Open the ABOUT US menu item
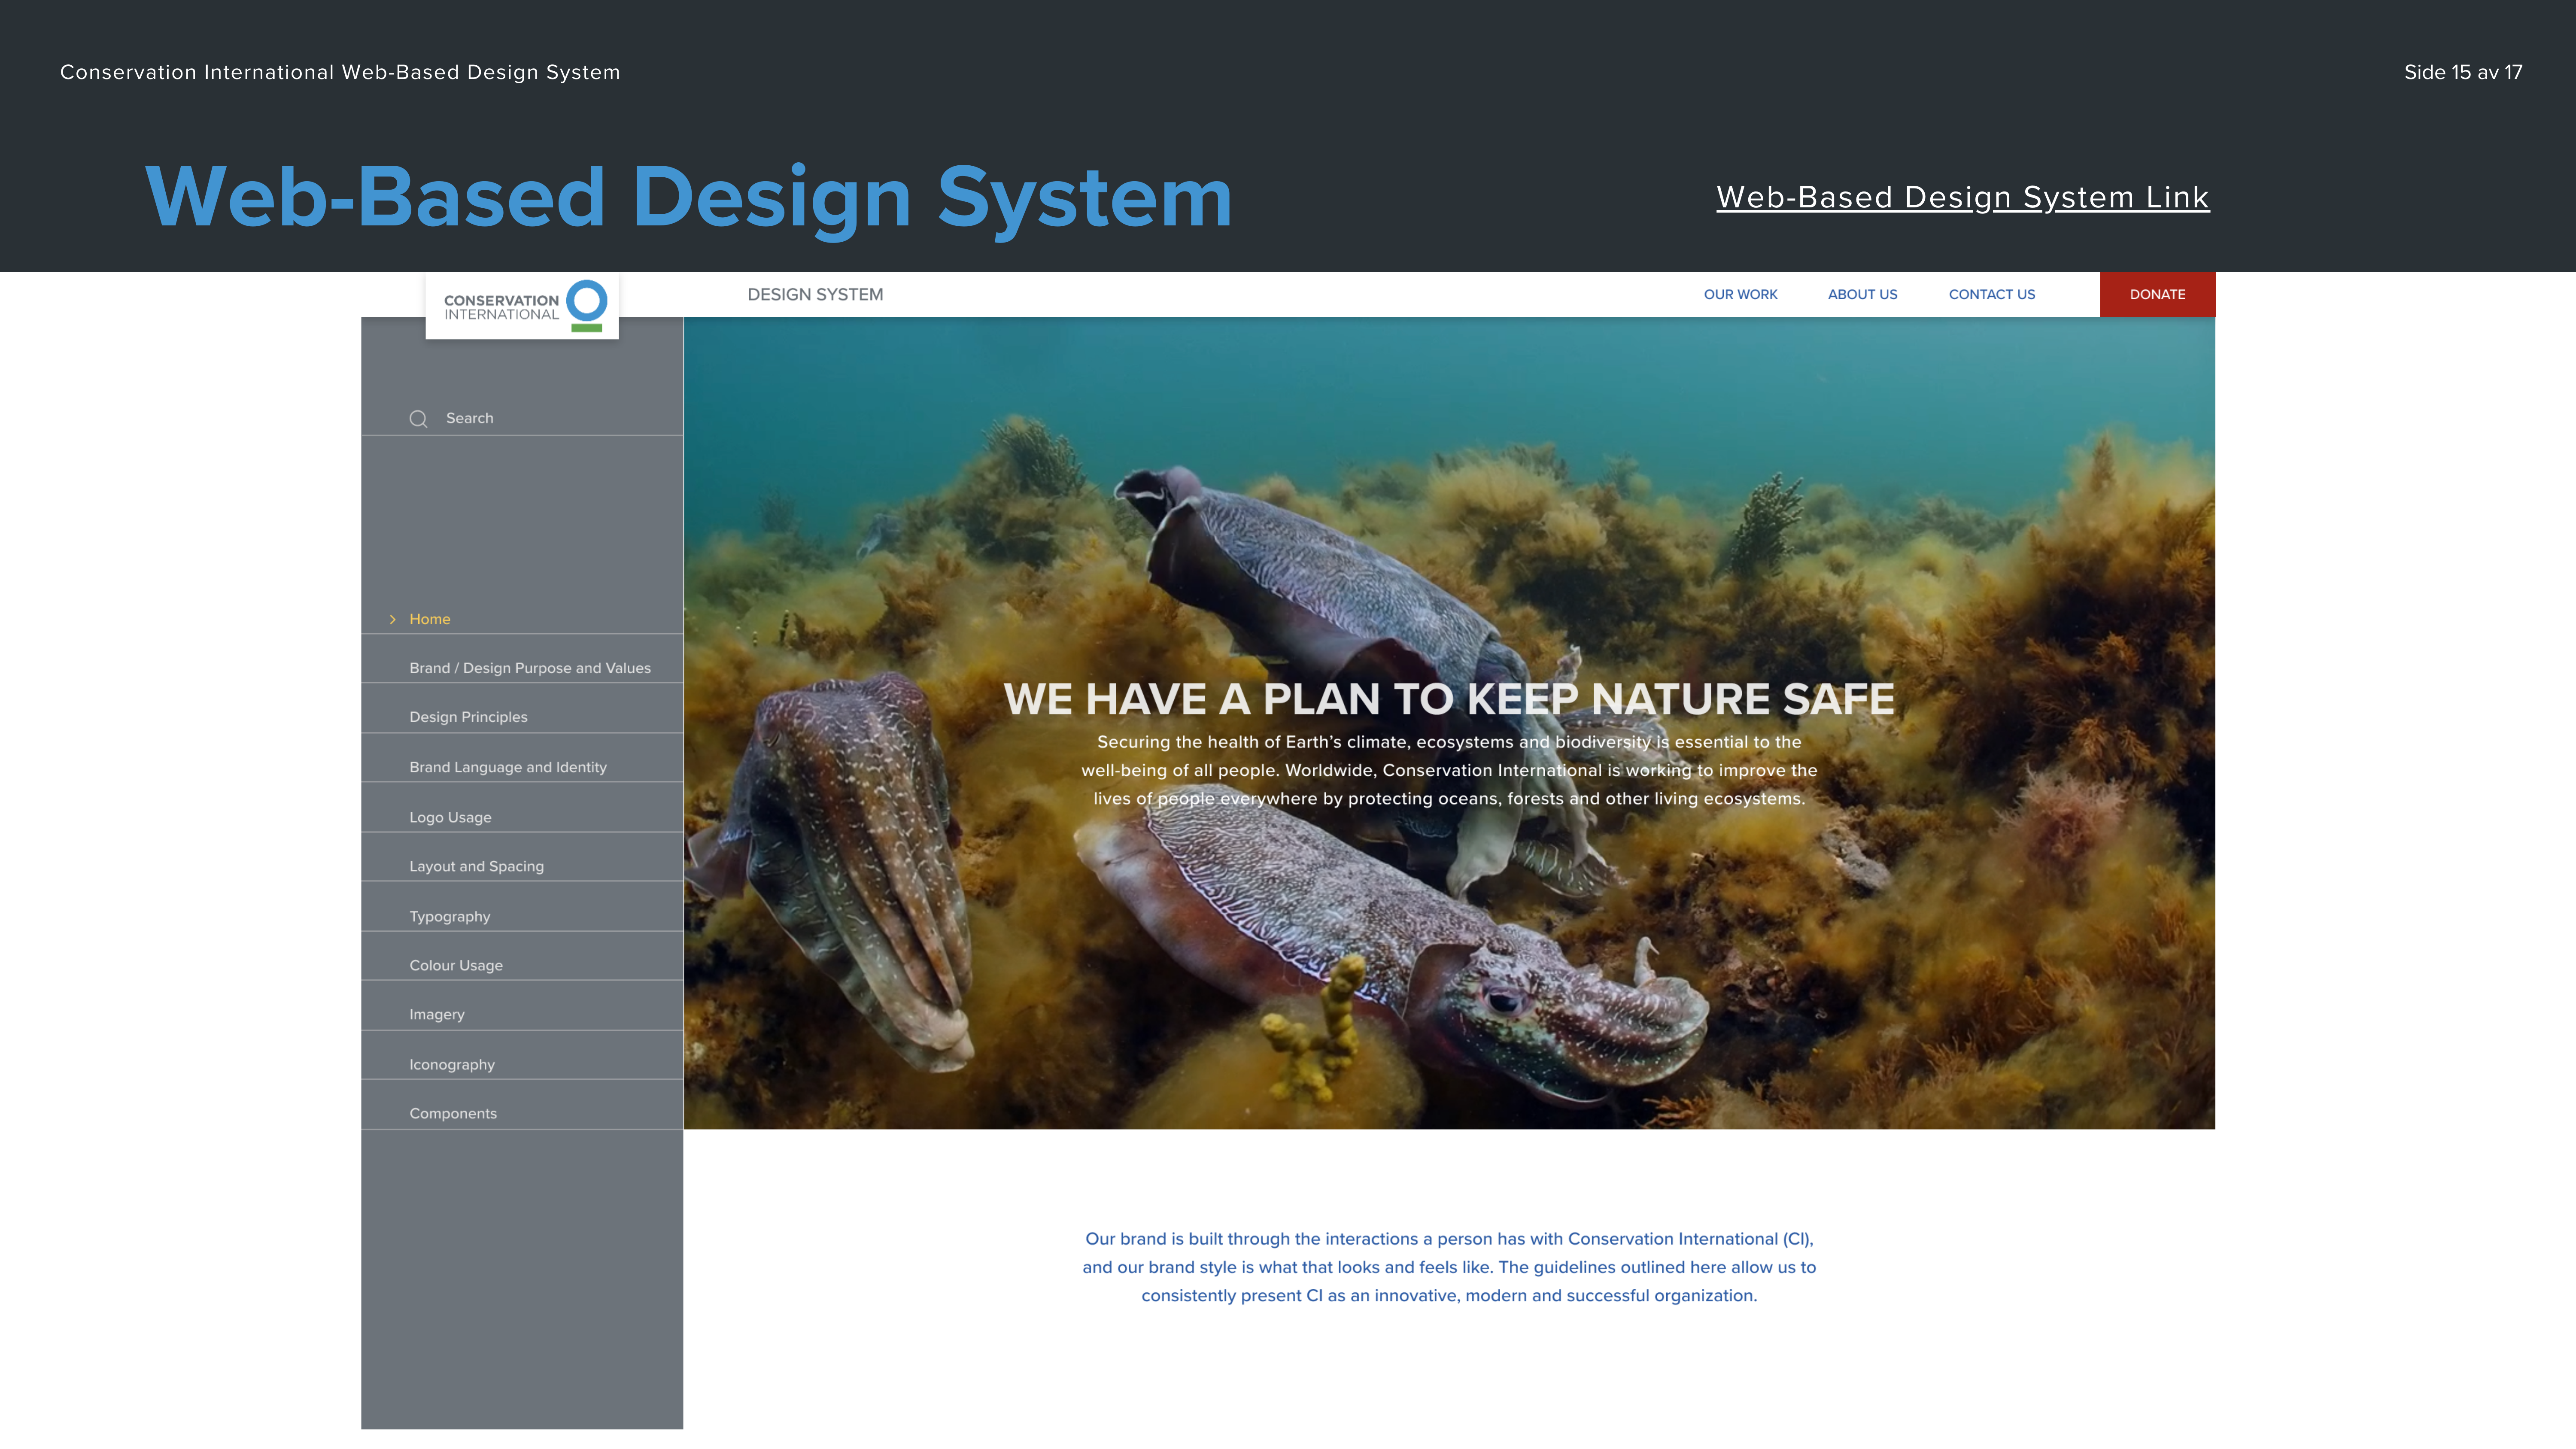This screenshot has width=2576, height=1449. (1862, 295)
